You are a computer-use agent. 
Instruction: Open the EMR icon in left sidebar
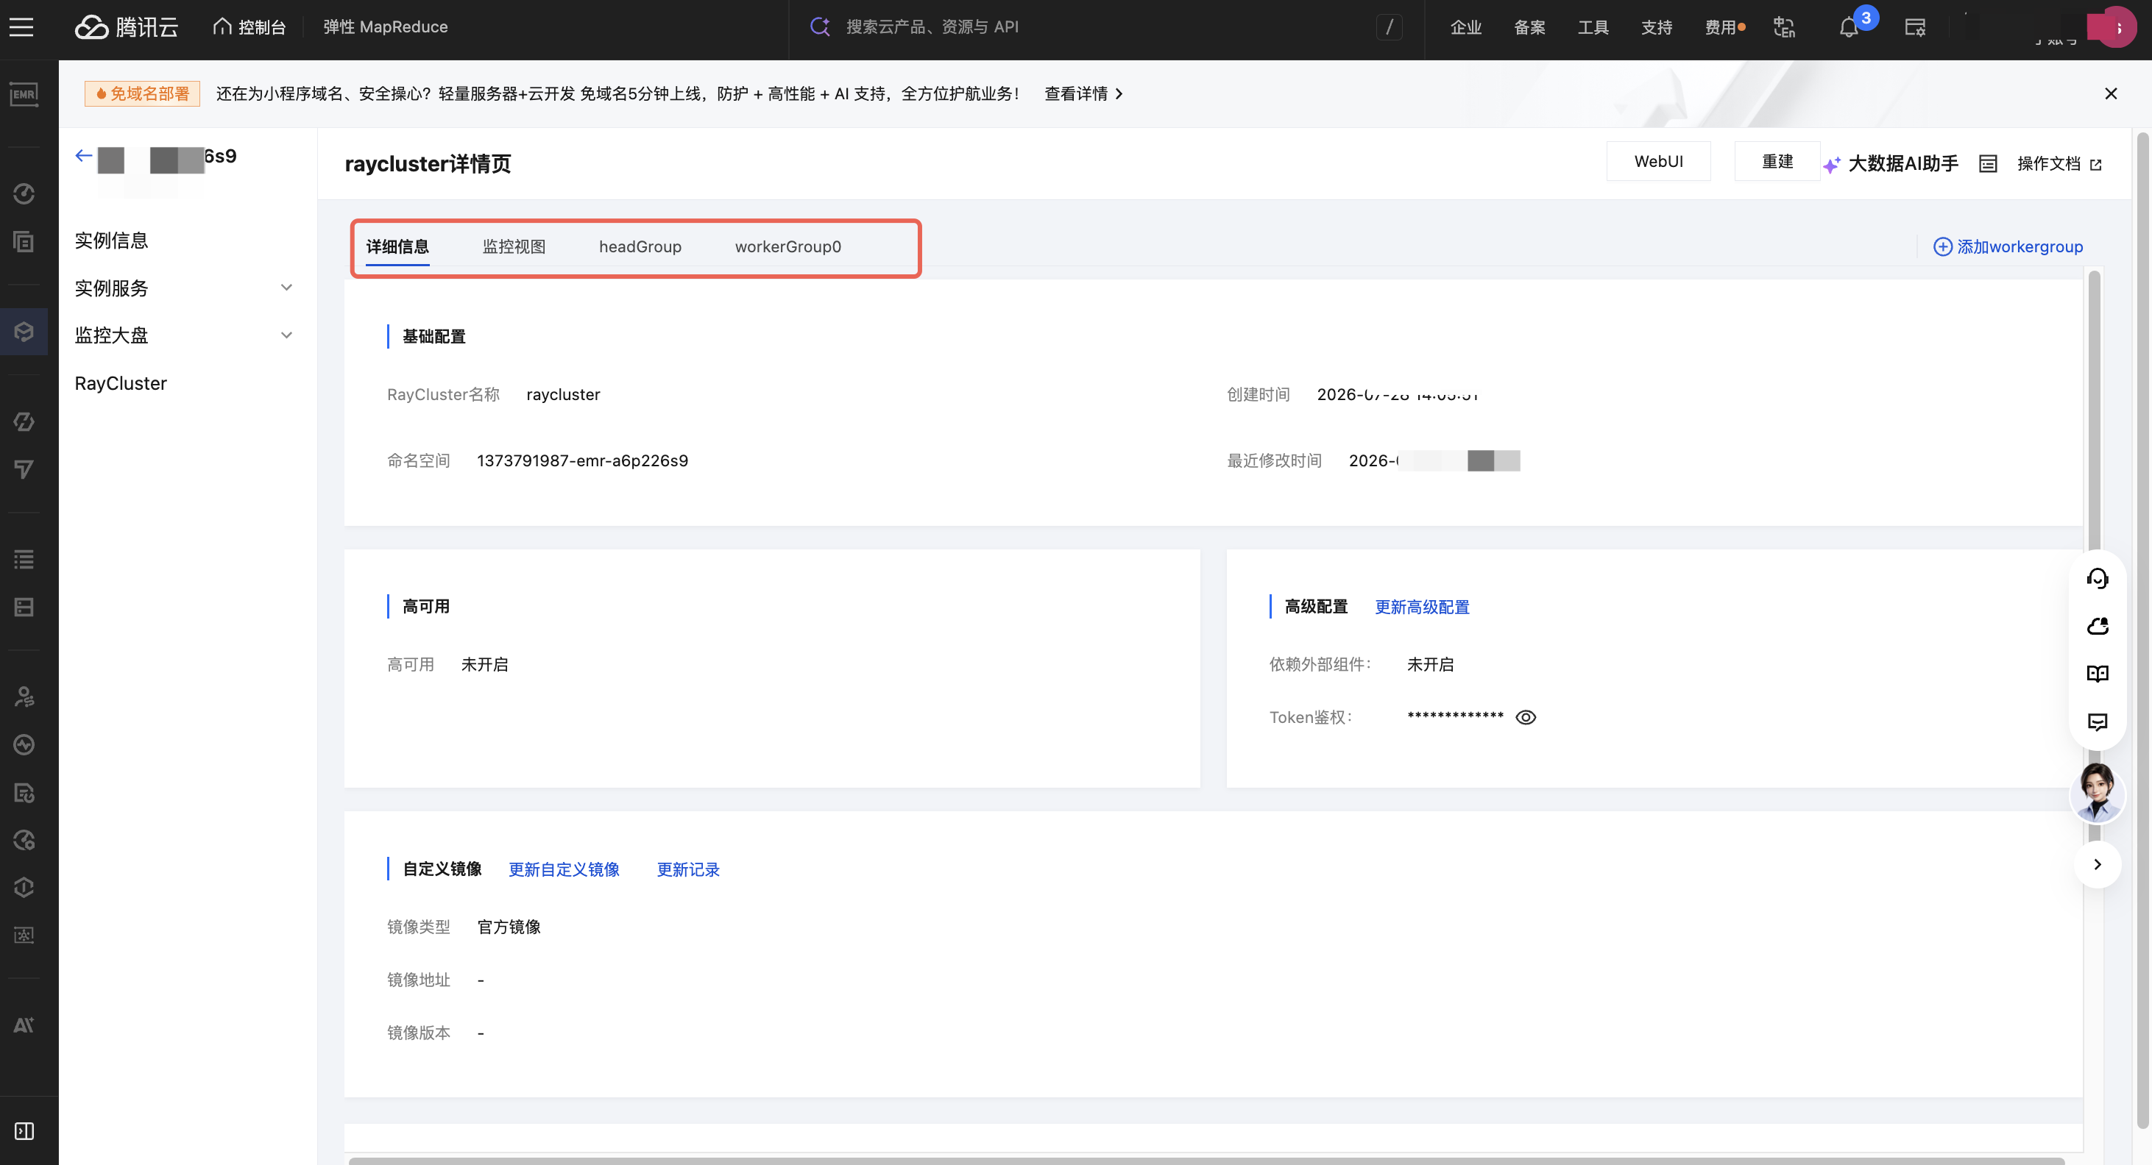point(24,94)
